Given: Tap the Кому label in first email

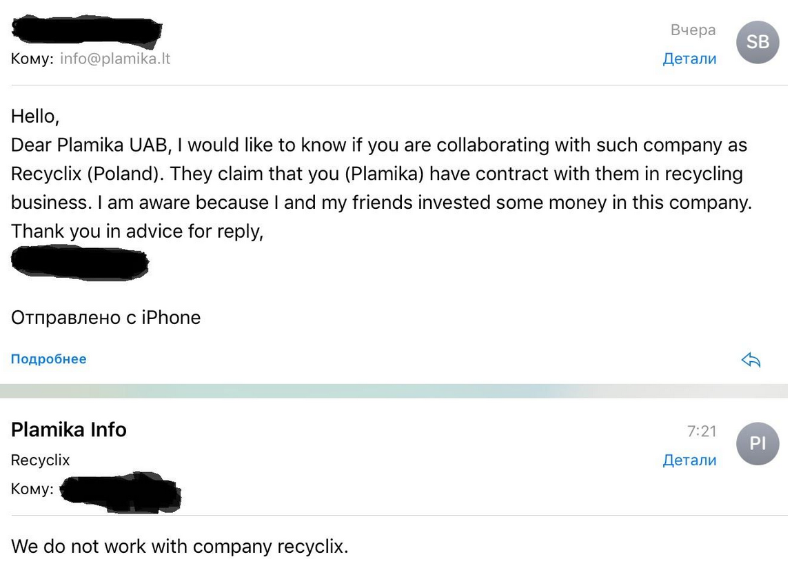Looking at the screenshot, I should click(32, 59).
